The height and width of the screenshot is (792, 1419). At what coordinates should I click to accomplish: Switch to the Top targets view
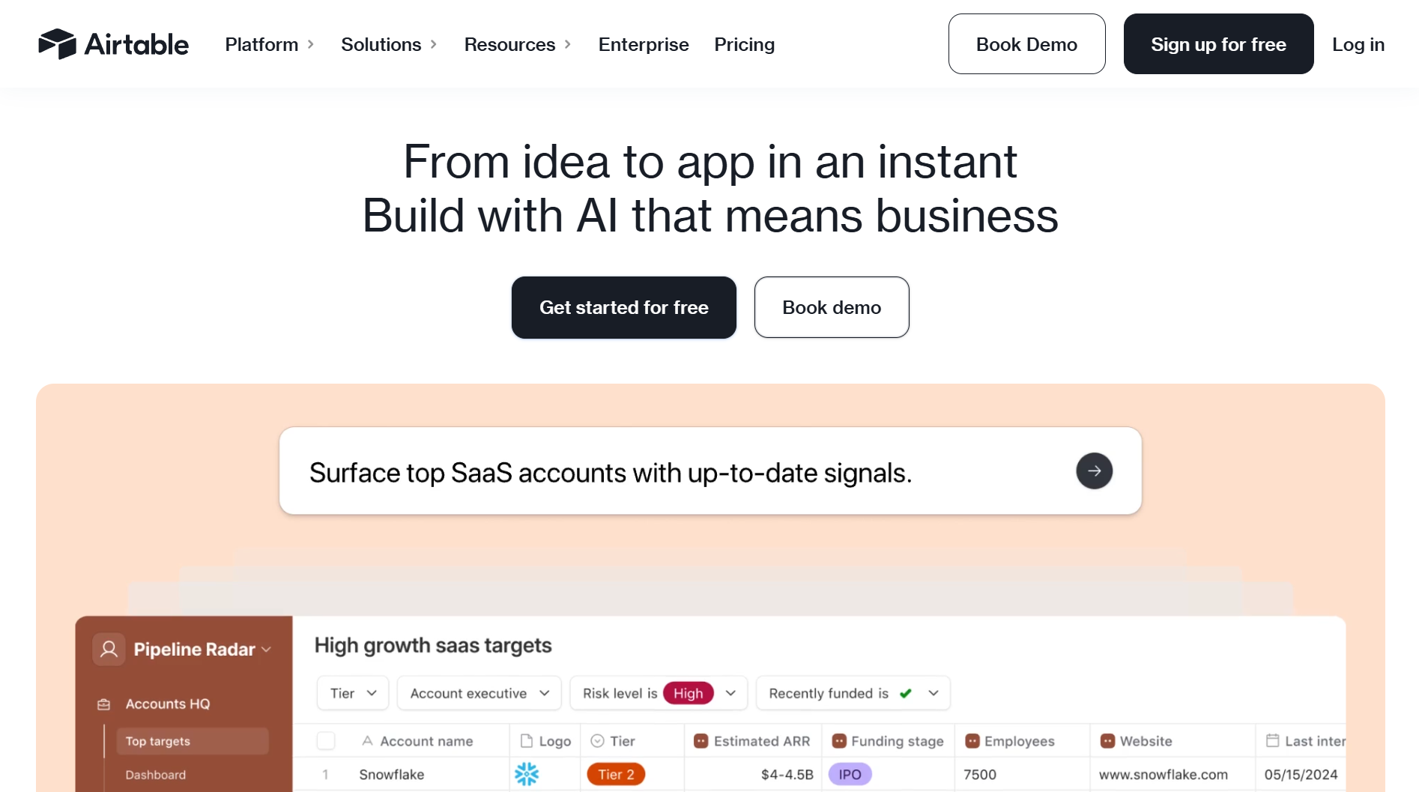pos(158,741)
